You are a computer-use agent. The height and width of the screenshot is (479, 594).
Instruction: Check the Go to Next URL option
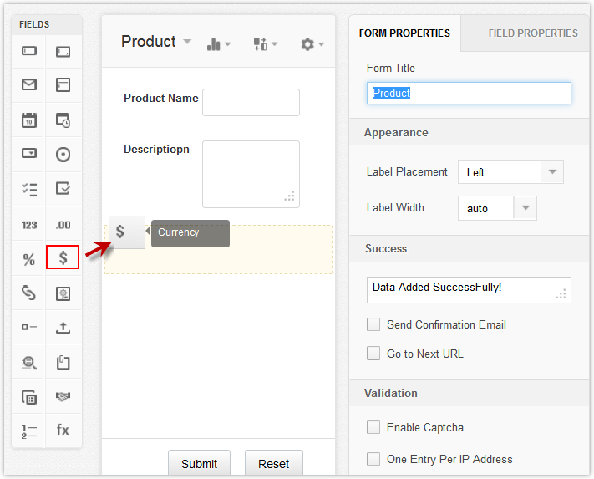373,354
